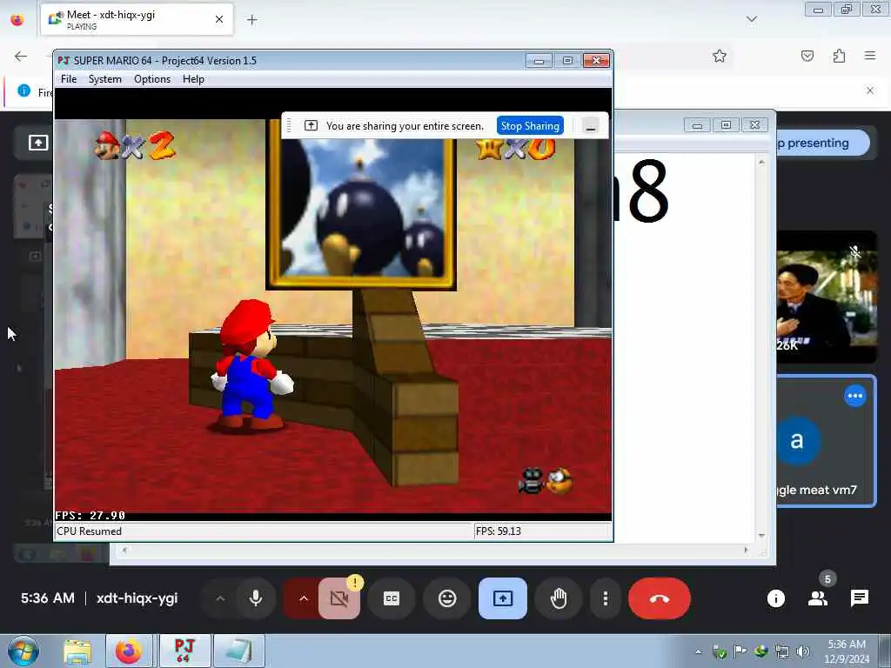This screenshot has width=891, height=668.
Task: Click the 'FPS: 59.13' status bar entry
Action: (499, 531)
